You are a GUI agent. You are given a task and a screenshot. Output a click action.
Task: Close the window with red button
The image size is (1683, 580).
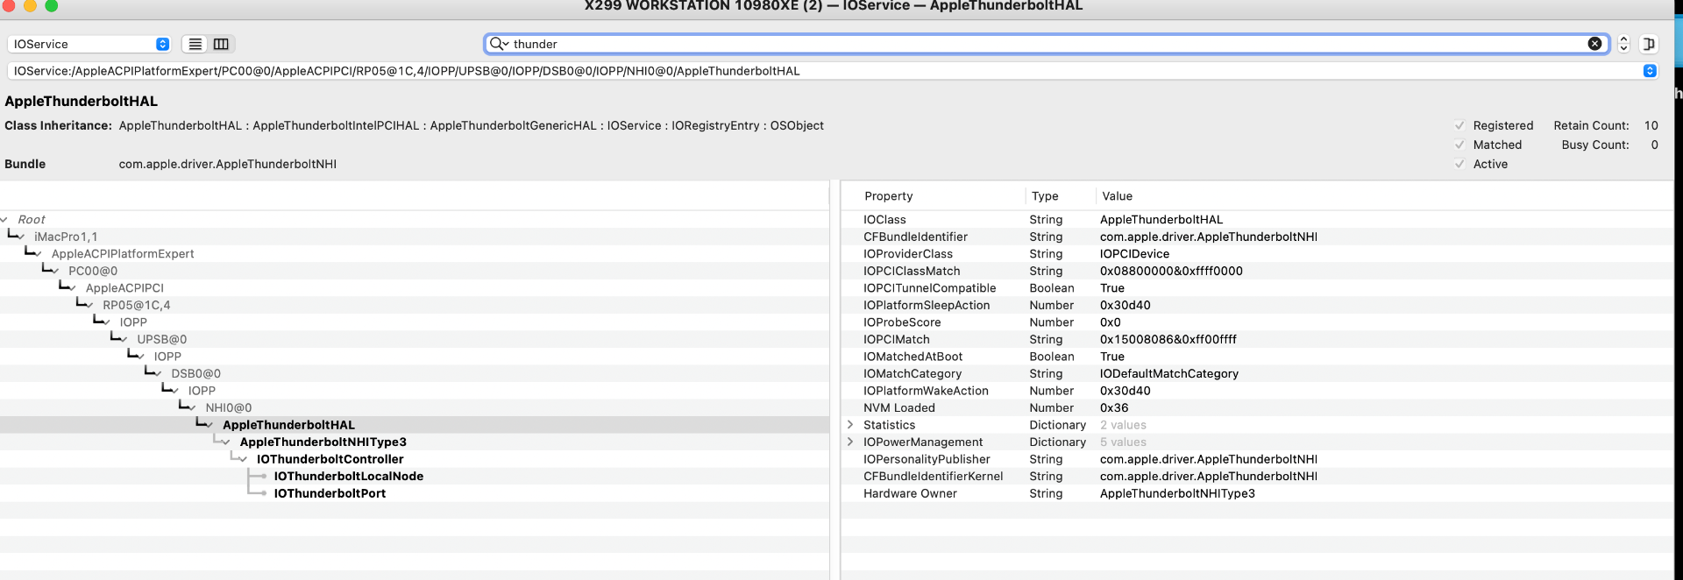point(7,5)
